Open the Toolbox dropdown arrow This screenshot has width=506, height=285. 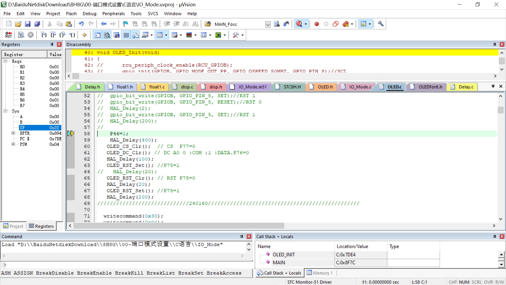tap(242, 35)
